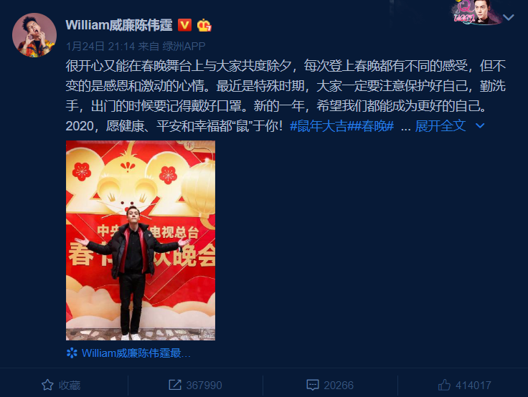Viewport: 528px width, 397px height.
Task: Click the orange verified V badge
Action: pos(184,25)
